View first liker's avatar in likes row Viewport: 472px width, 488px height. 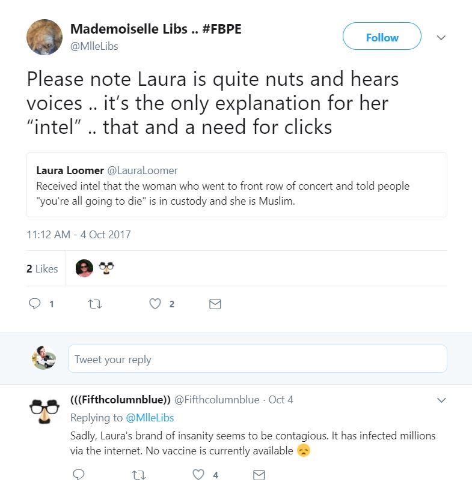tap(84, 268)
